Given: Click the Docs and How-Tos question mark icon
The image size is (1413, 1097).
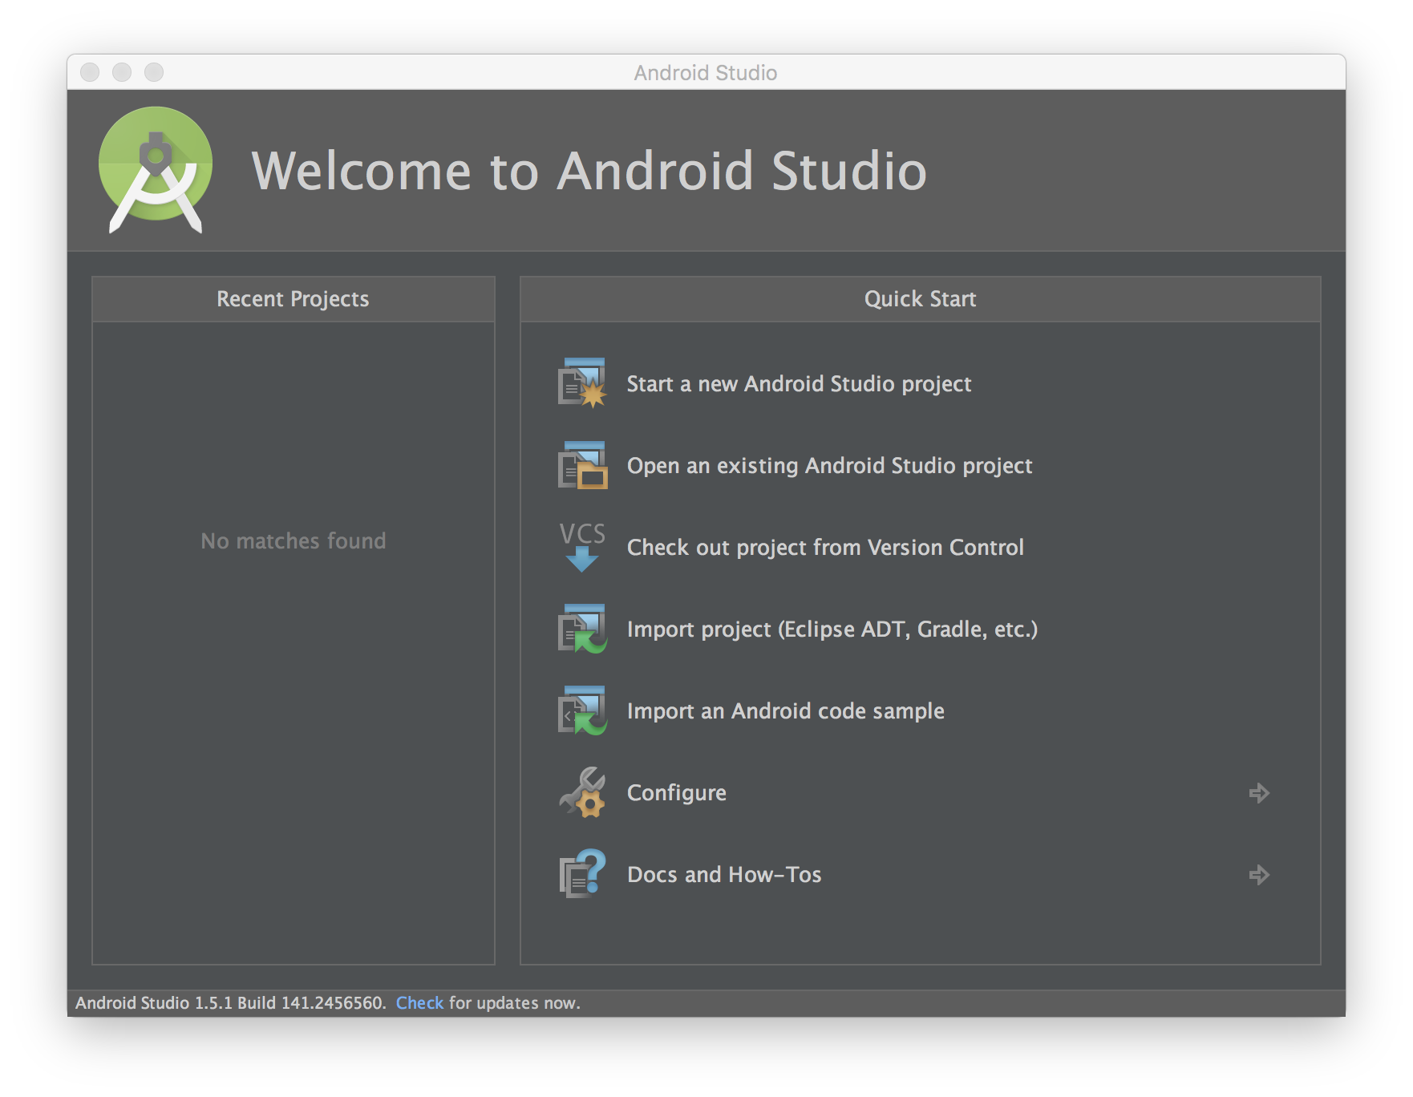Looking at the screenshot, I should [x=582, y=874].
